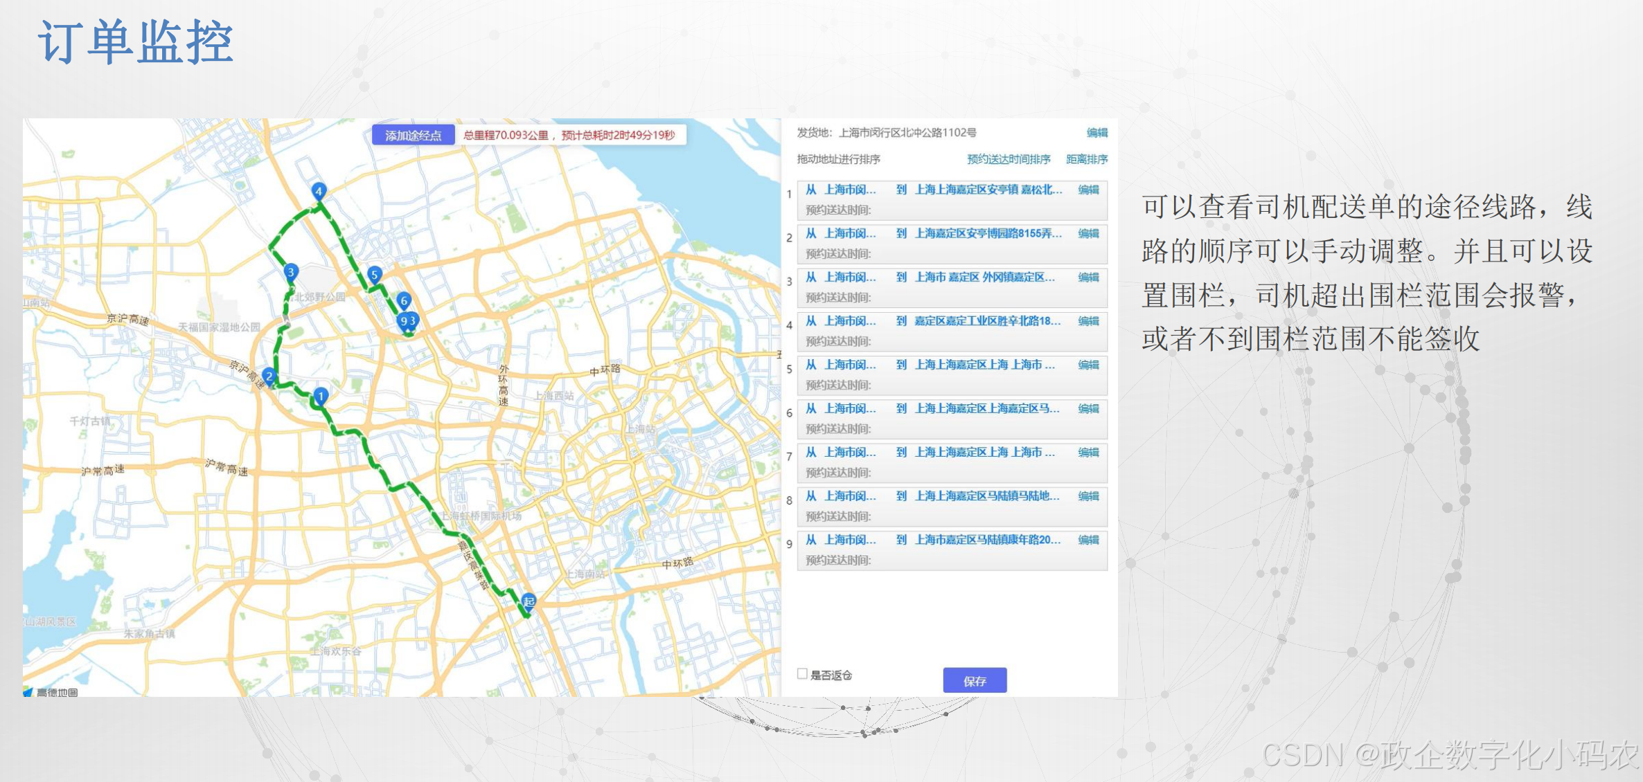1643x782 pixels.
Task: Click the 添加途经点 button
Action: (x=413, y=135)
